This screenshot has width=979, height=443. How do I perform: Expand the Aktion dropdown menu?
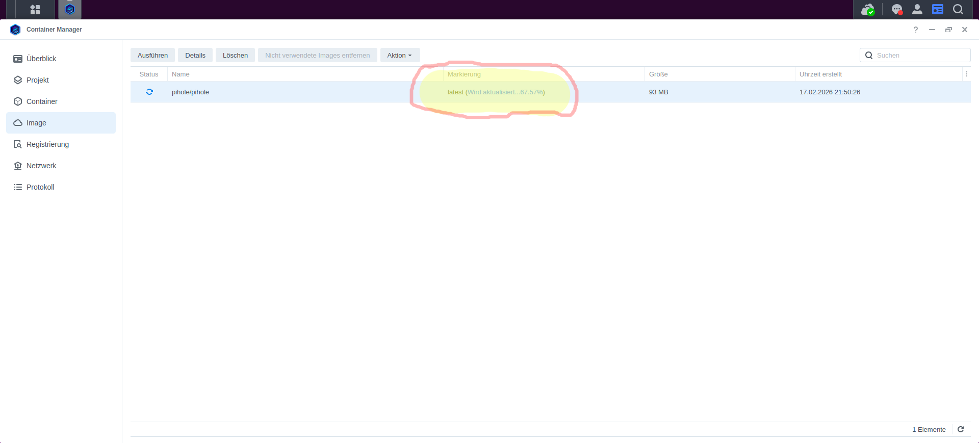pyautogui.click(x=400, y=55)
